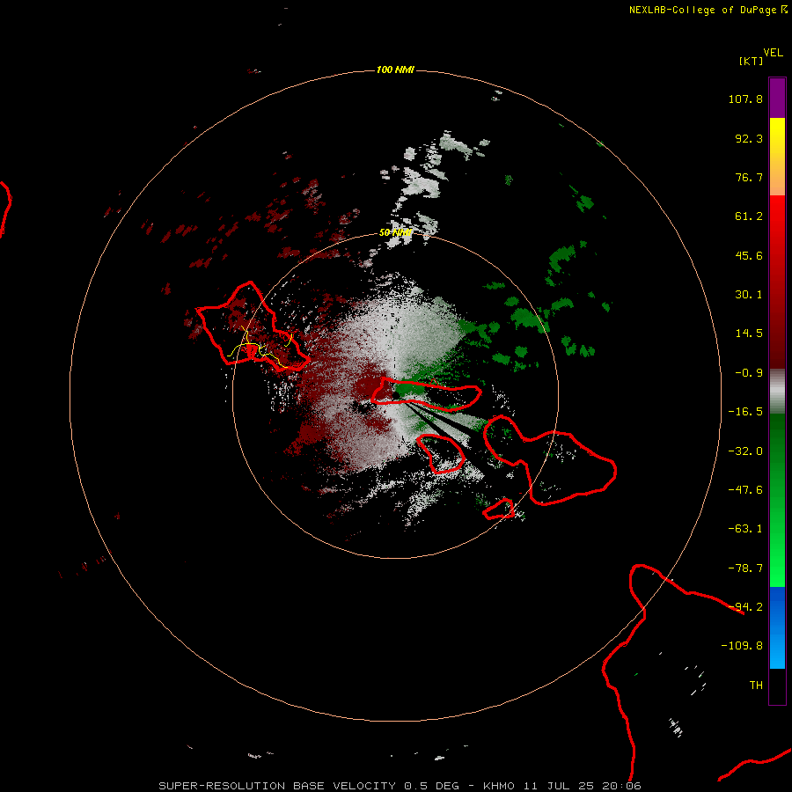
Task: Click the VEL scale title
Action: tap(773, 53)
